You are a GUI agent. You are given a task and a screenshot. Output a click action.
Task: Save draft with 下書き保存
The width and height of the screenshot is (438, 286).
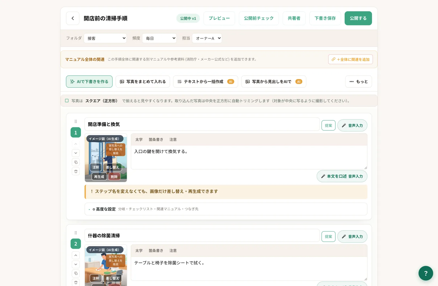[325, 18]
